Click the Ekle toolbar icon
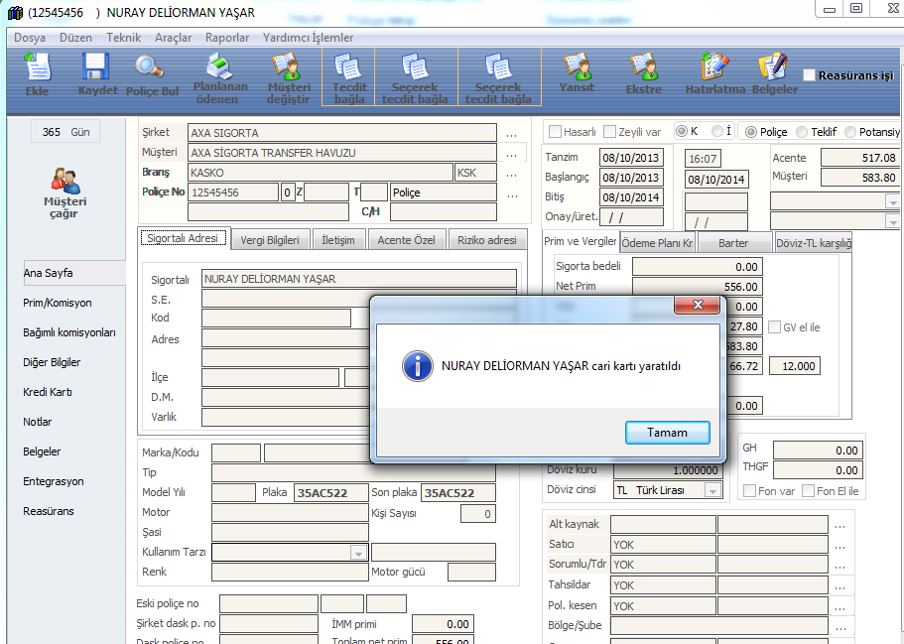 [37, 73]
